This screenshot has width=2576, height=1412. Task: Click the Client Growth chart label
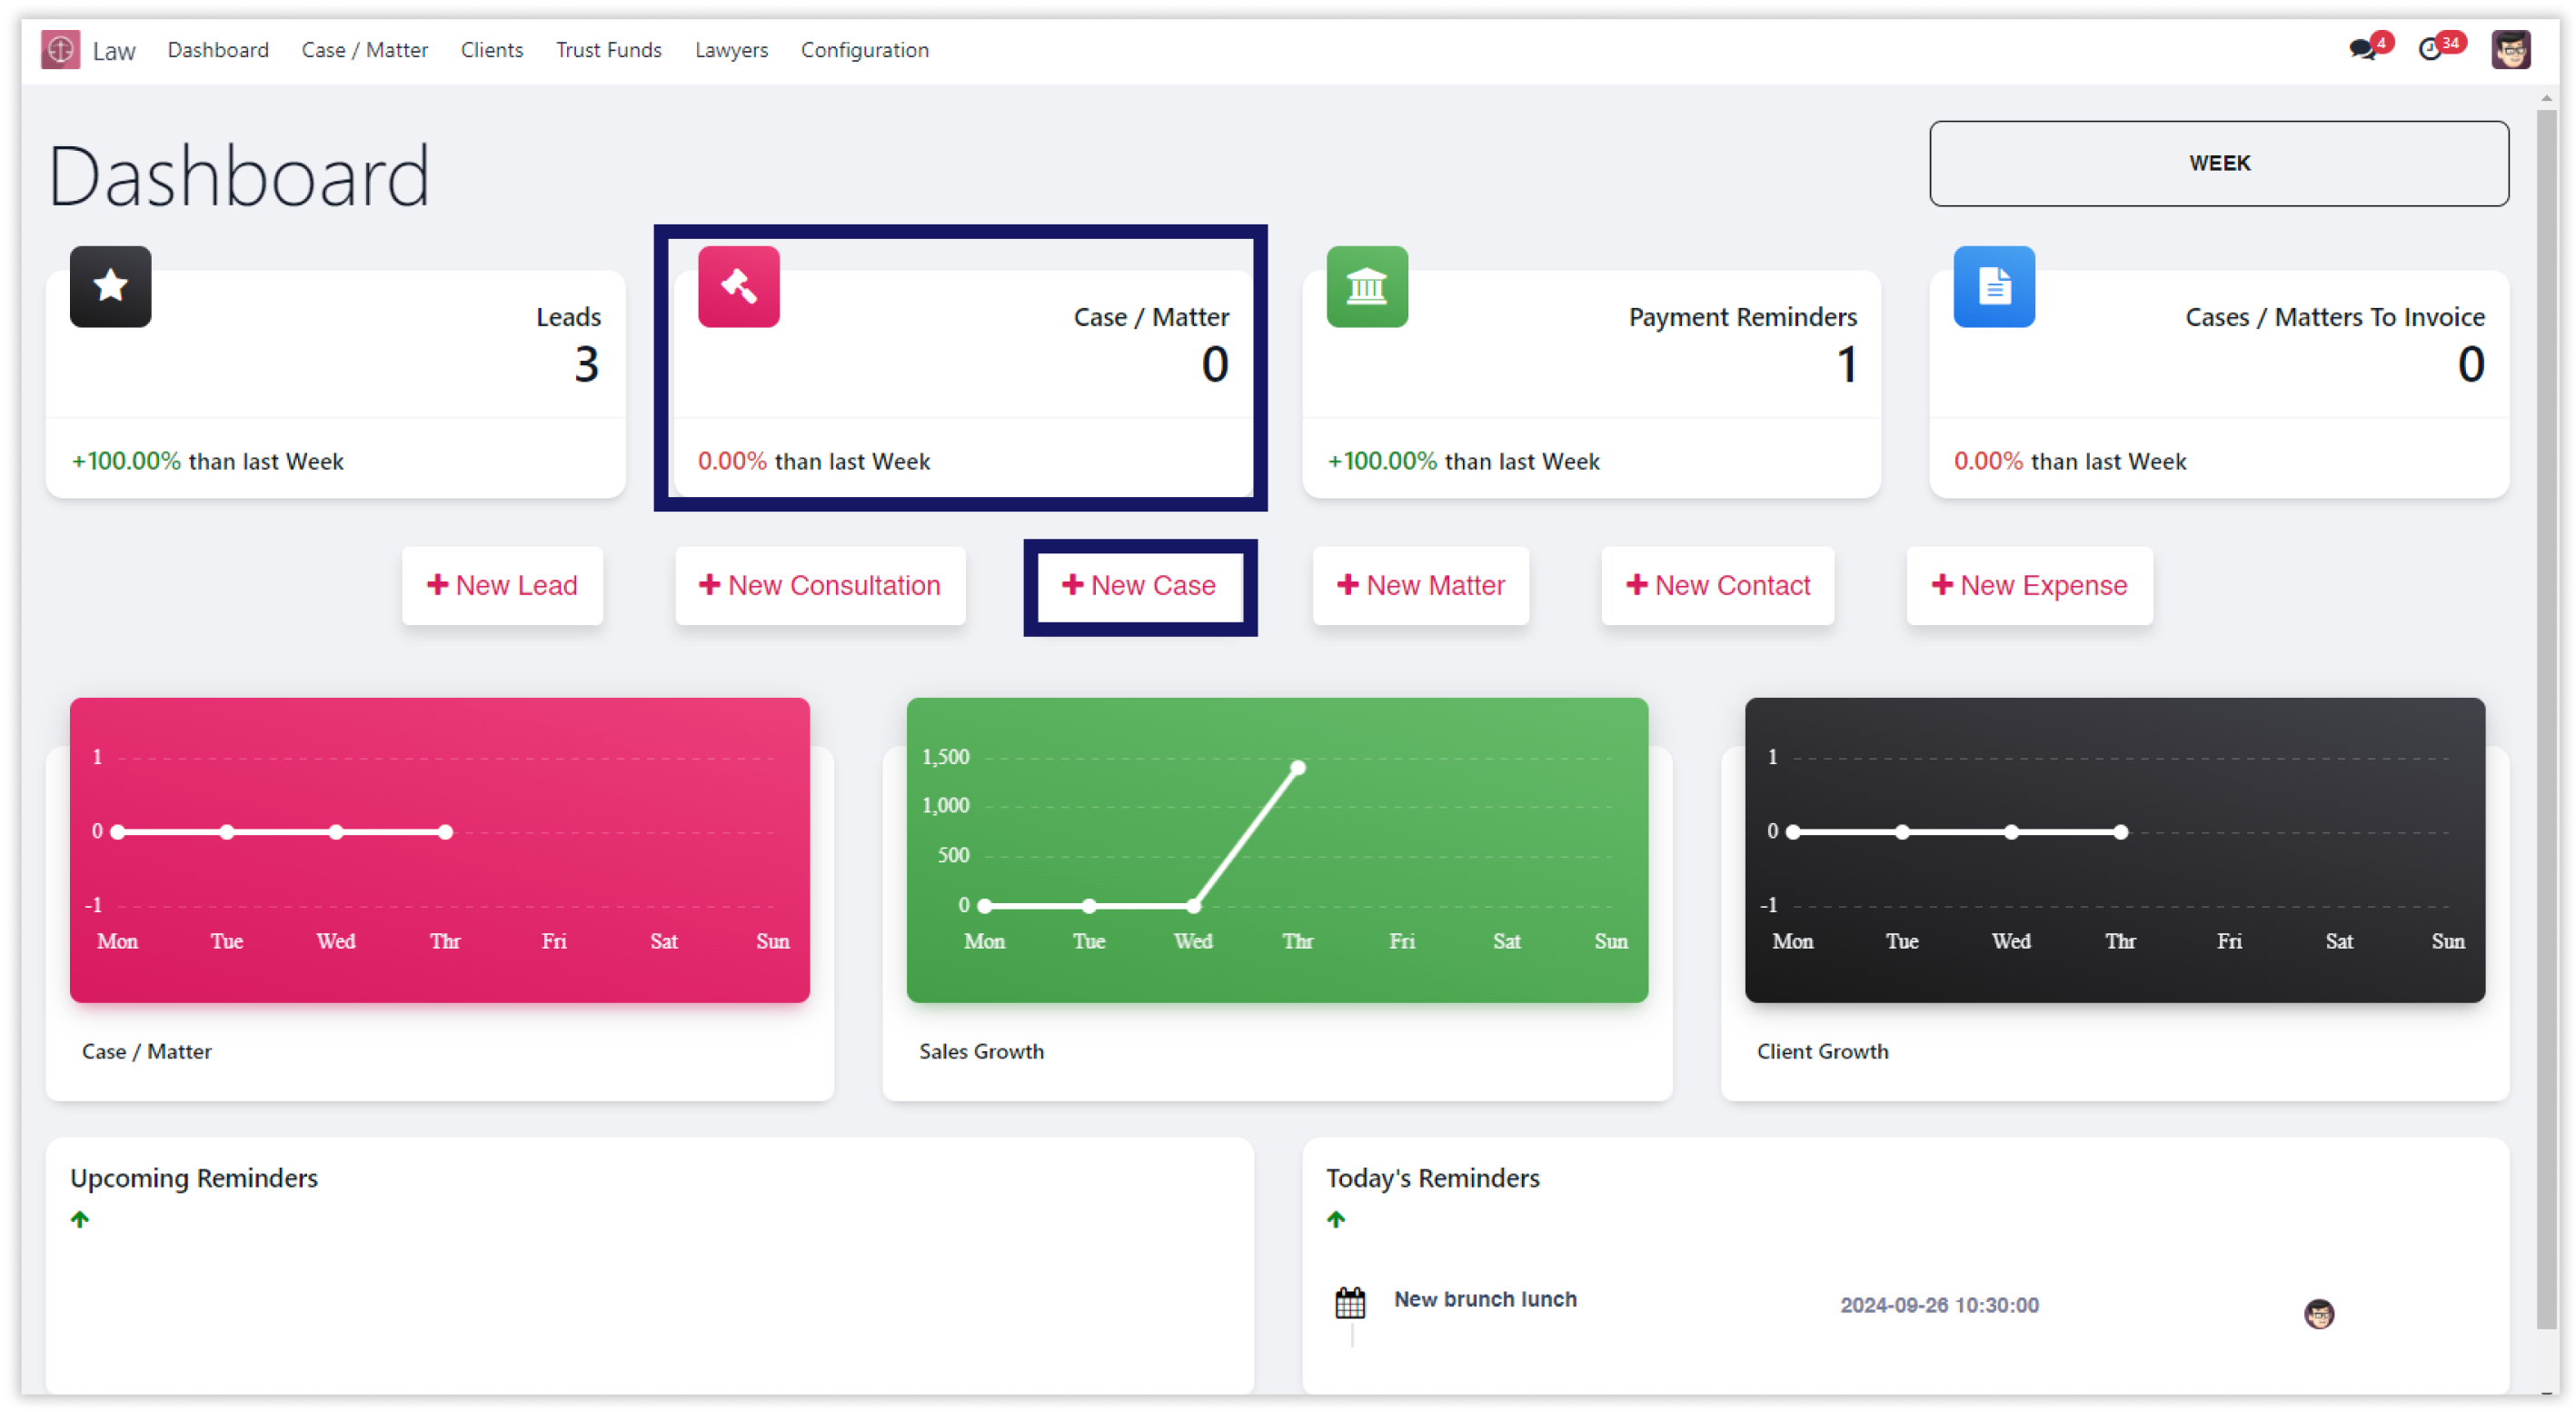coord(1822,1051)
